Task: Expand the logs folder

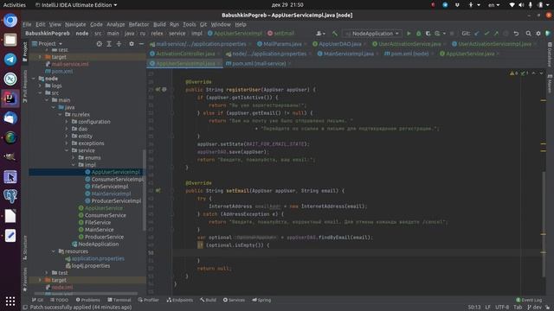Action: pos(40,86)
